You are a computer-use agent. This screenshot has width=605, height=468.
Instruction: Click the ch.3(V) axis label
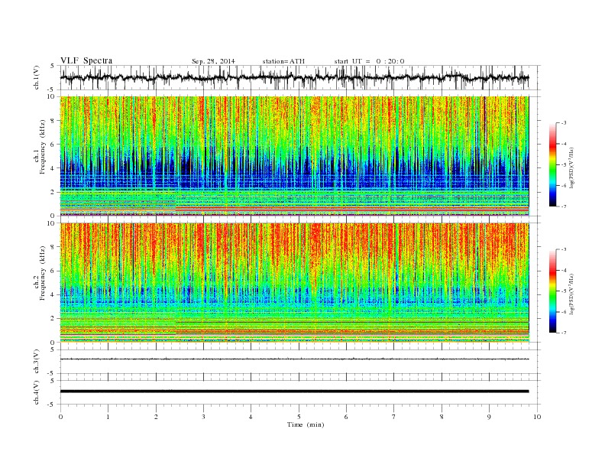(x=37, y=361)
